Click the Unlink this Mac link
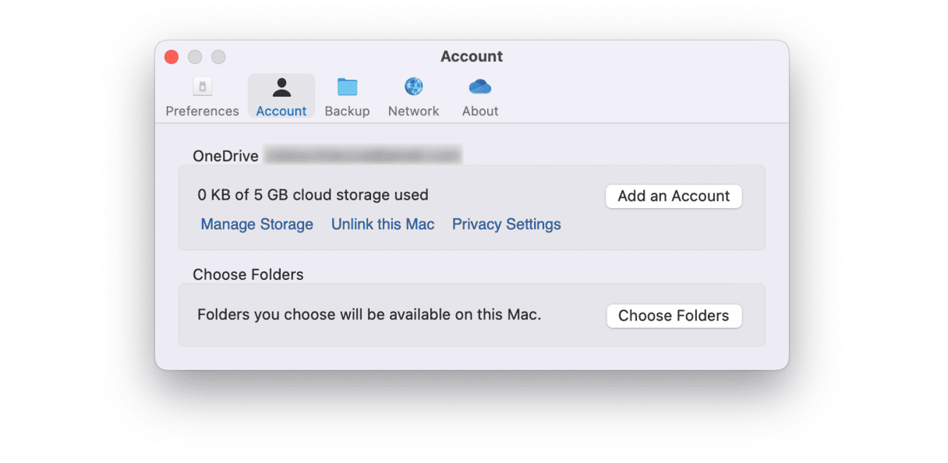This screenshot has width=948, height=463. coord(383,224)
